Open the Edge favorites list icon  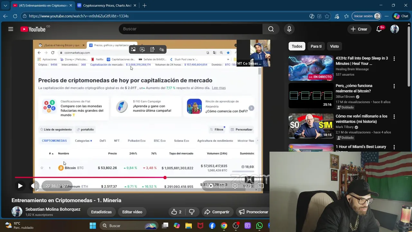(x=346, y=16)
